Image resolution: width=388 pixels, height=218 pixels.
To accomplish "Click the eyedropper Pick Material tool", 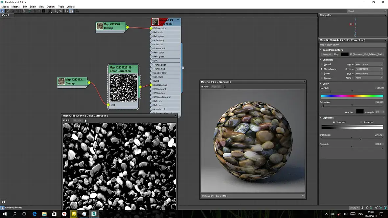I will [9, 11].
